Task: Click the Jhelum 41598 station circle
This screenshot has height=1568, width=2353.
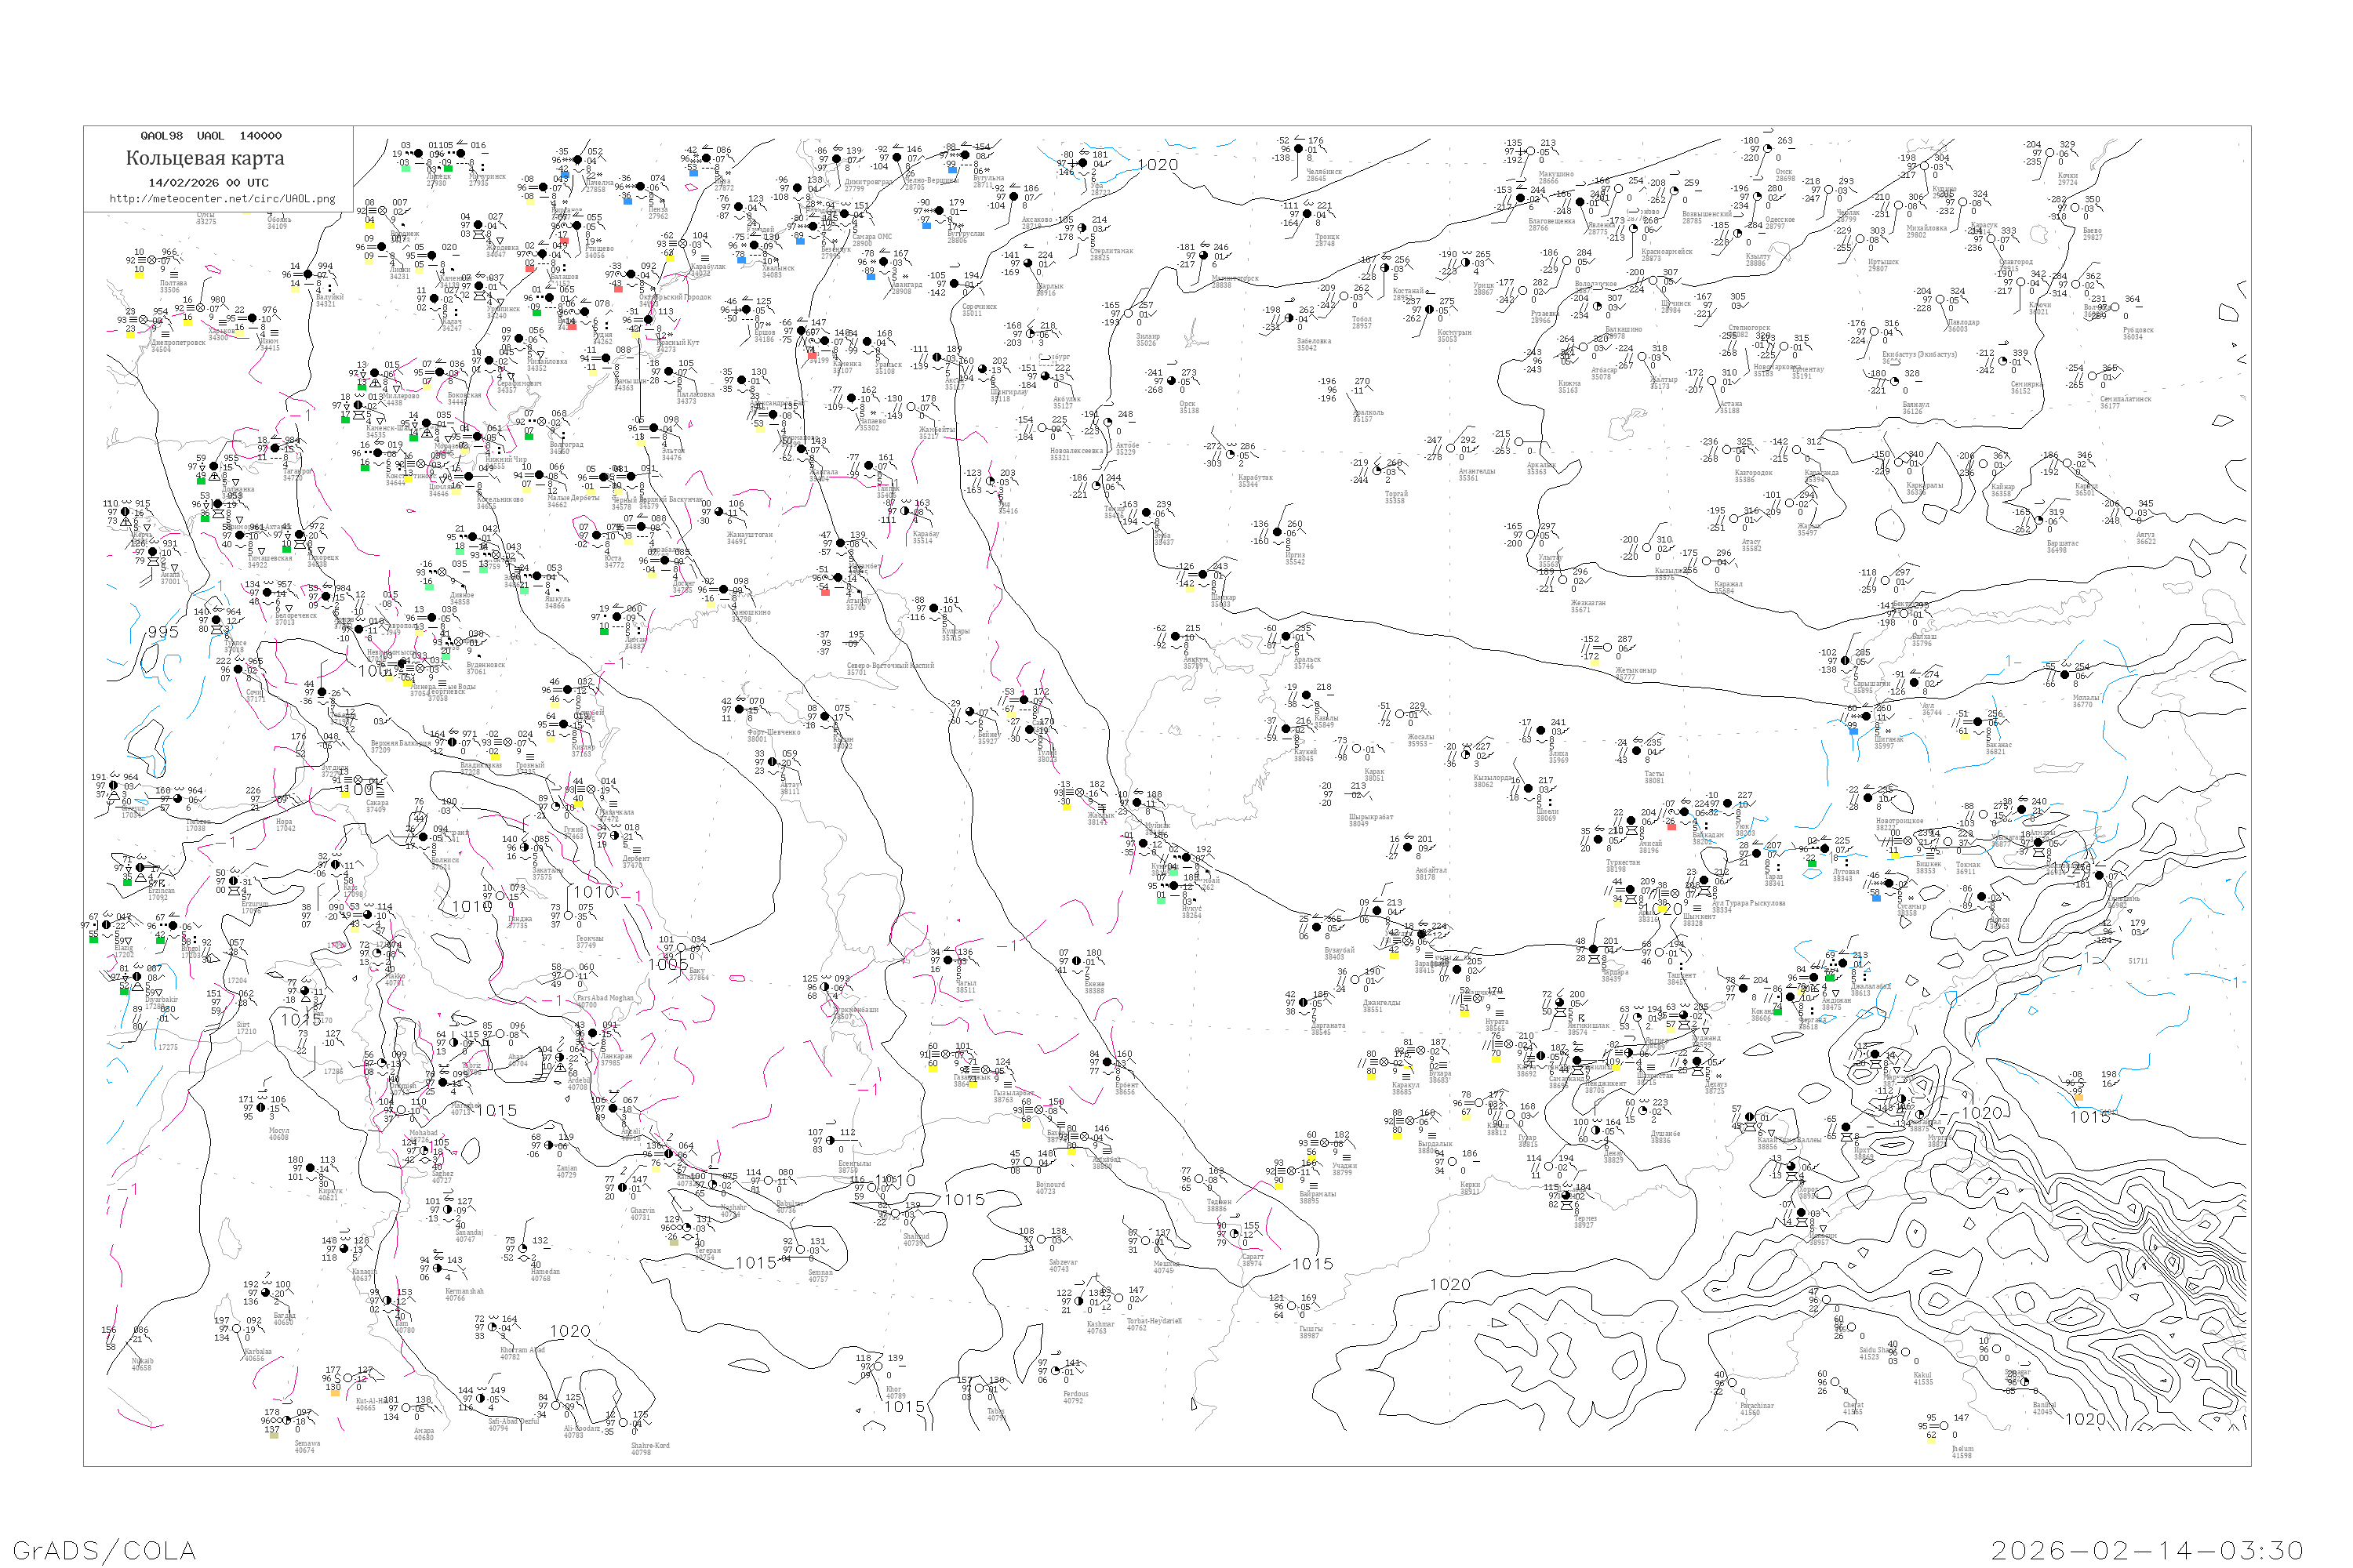Action: click(1943, 1425)
